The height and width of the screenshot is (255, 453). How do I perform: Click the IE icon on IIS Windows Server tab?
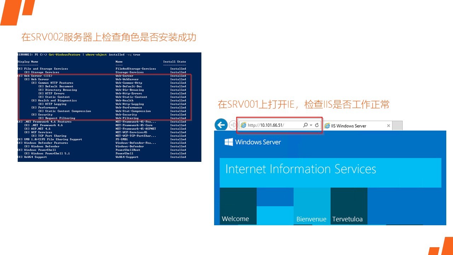tap(327, 126)
